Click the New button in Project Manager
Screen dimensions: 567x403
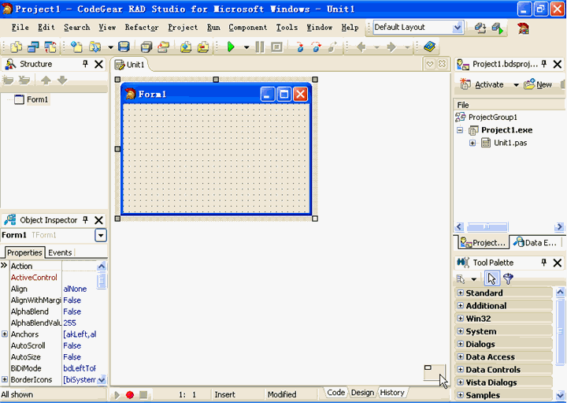pyautogui.click(x=538, y=84)
